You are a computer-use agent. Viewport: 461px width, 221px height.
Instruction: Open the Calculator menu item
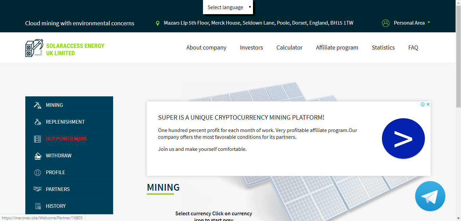point(289,48)
